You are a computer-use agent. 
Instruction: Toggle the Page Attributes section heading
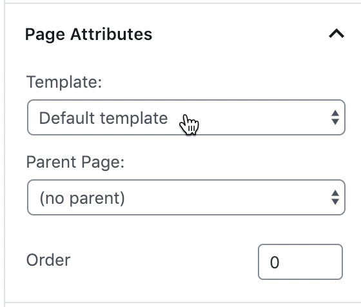(89, 35)
